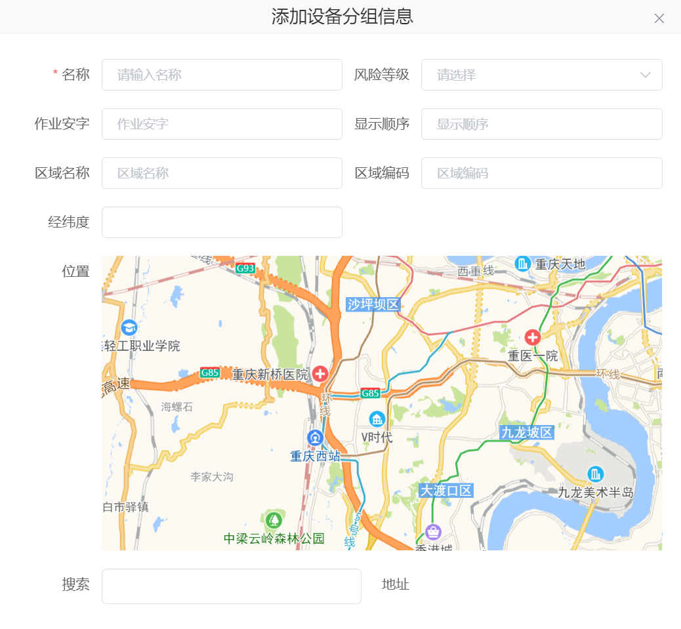681x629 pixels.
Task: Close the 添加设备分组信息 dialog
Action: point(659,18)
